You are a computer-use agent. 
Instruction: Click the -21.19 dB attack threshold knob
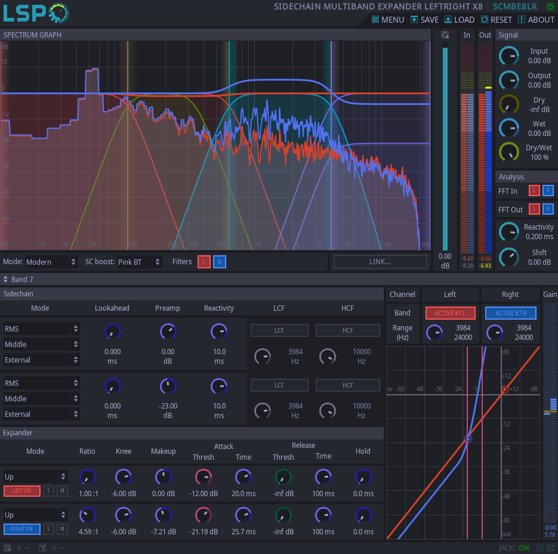pos(204,515)
